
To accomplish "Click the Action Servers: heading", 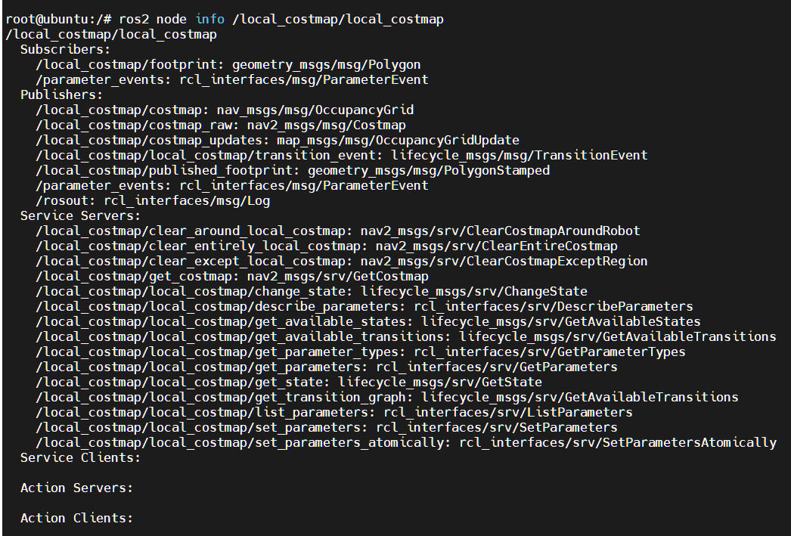I will pos(76,488).
